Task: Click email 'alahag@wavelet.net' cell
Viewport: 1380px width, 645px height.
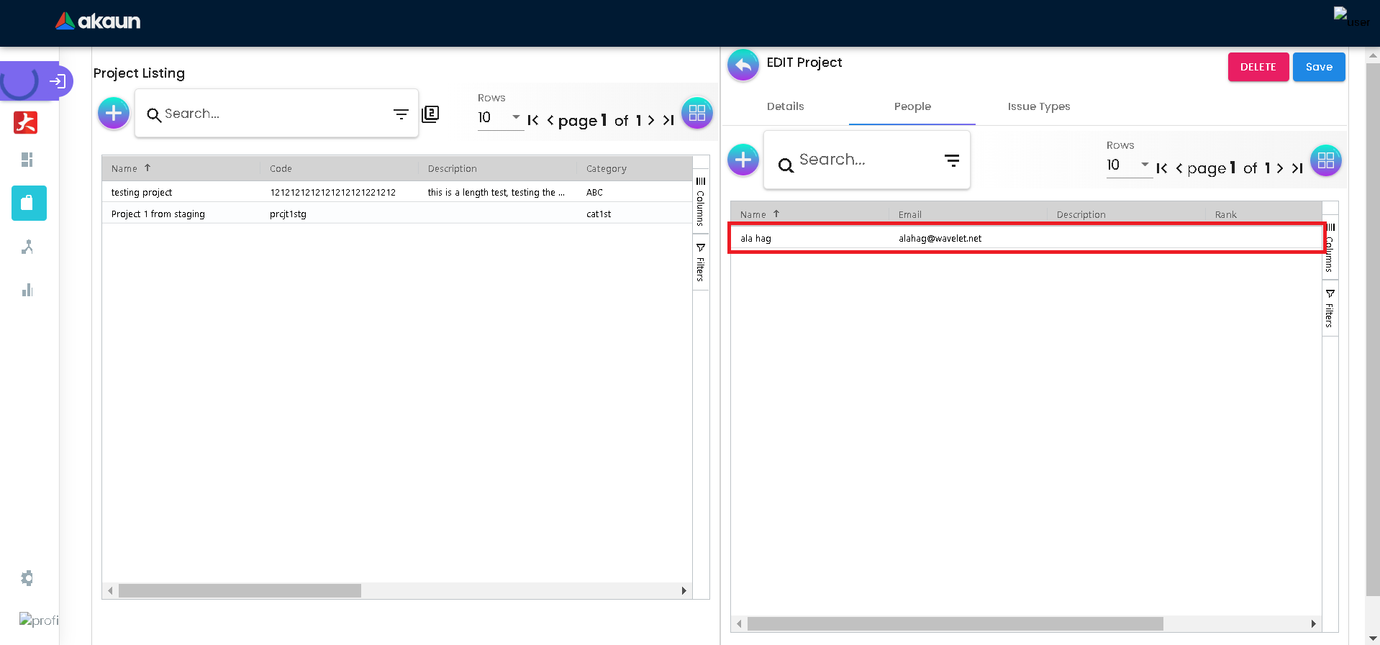Action: (940, 239)
